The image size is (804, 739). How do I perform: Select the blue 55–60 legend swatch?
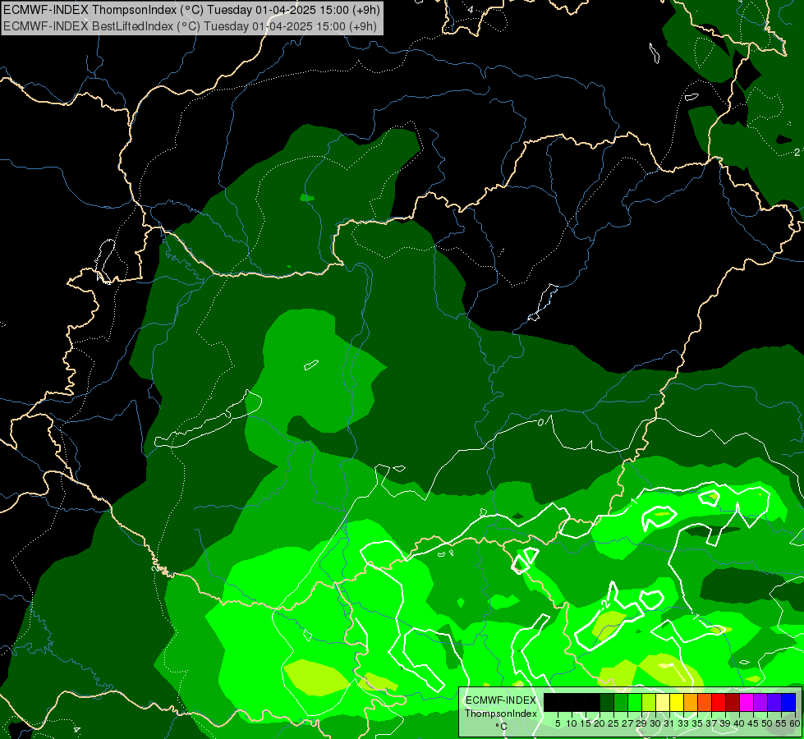point(788,702)
